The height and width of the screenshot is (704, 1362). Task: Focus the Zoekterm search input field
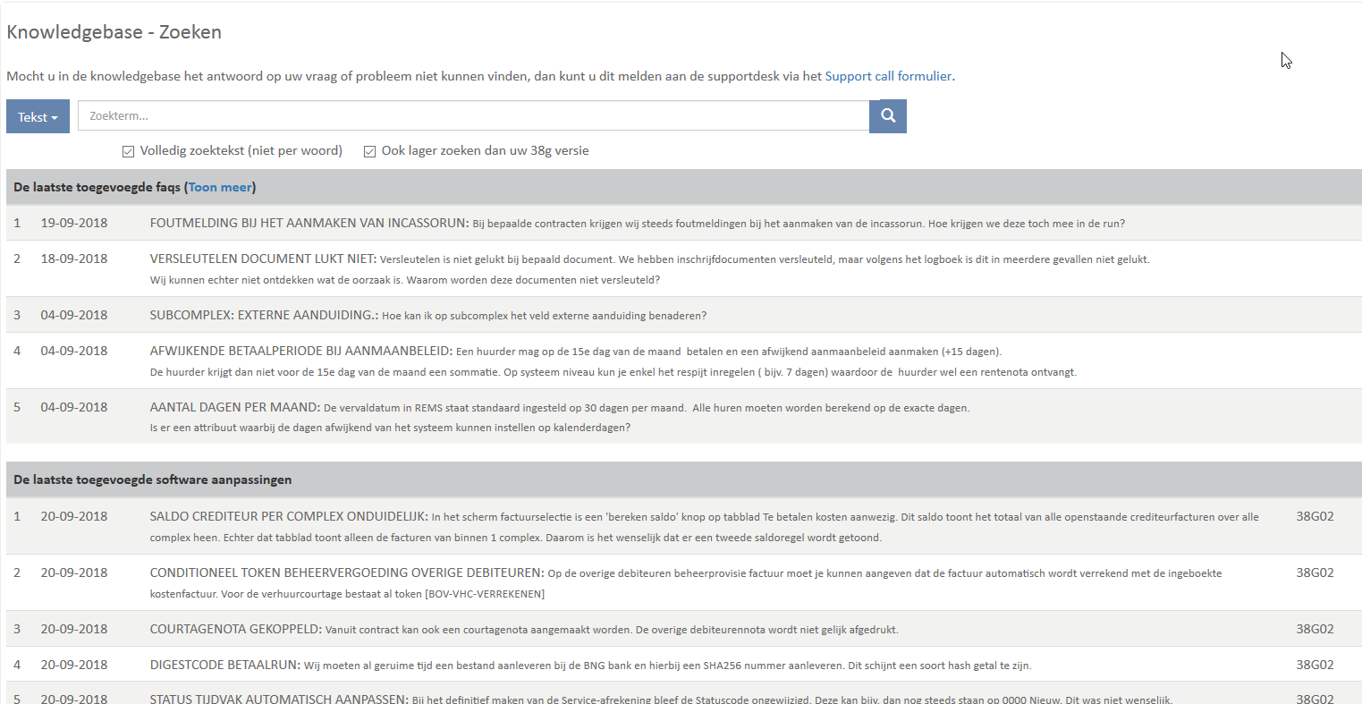(x=473, y=116)
